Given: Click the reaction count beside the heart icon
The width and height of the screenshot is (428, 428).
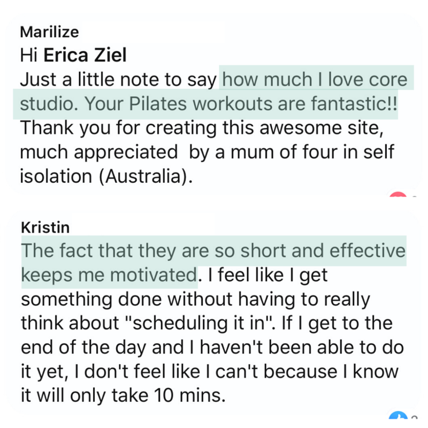Looking at the screenshot, I should click(x=414, y=196).
